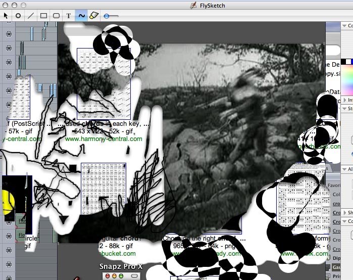Select the arrow pointer tool
Image resolution: width=353 pixels, height=280 pixels.
pos(6,16)
